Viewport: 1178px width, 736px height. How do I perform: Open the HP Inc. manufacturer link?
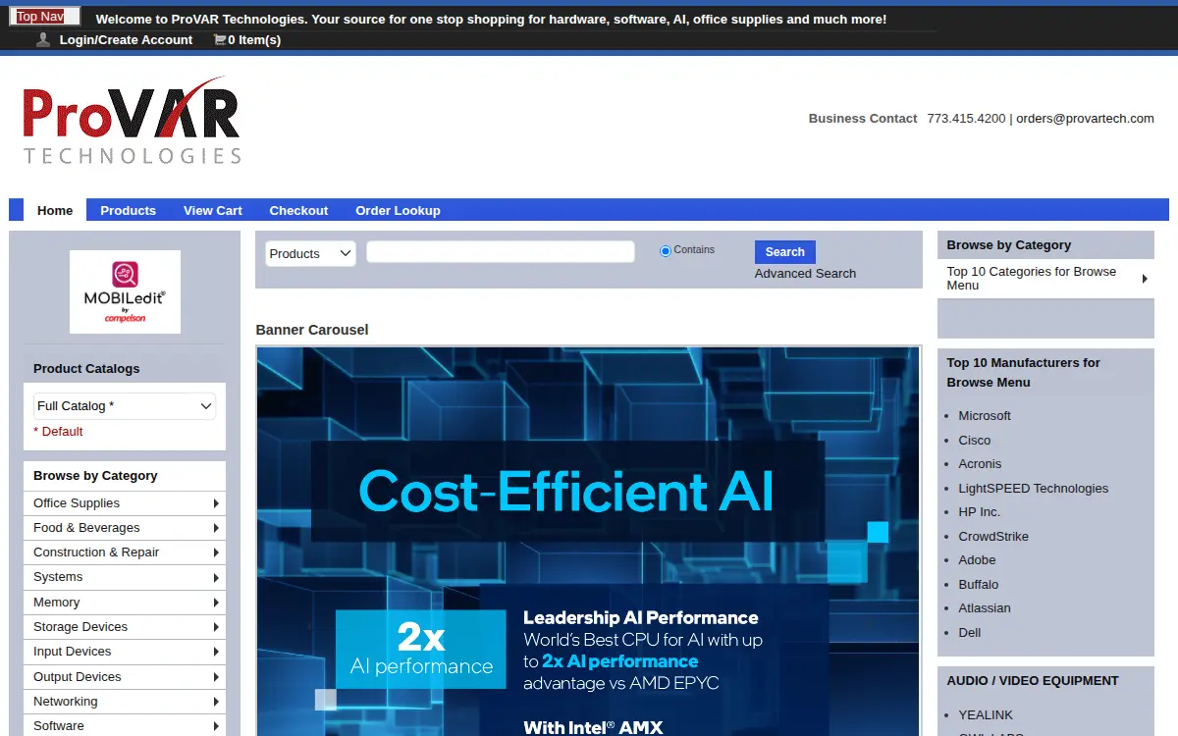click(x=980, y=512)
